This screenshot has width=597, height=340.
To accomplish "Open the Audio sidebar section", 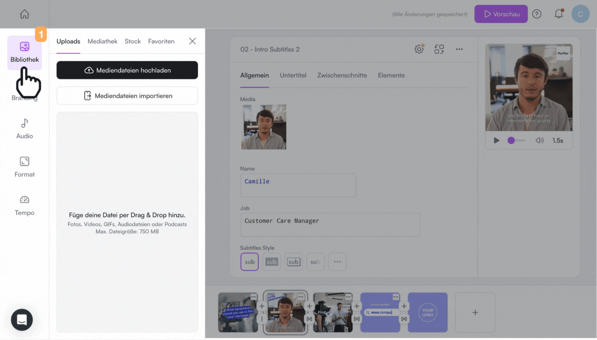I will click(x=24, y=129).
